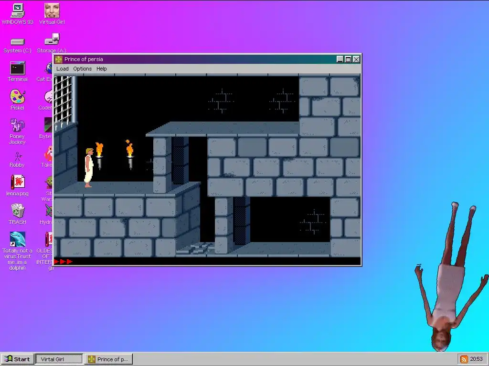Open the Help menu in Prince of persia
489x366 pixels.
[x=101, y=69]
